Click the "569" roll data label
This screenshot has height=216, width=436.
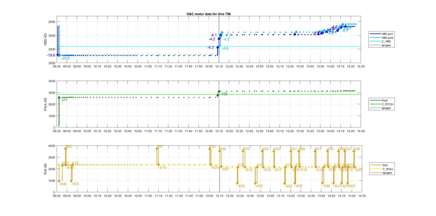223,149
